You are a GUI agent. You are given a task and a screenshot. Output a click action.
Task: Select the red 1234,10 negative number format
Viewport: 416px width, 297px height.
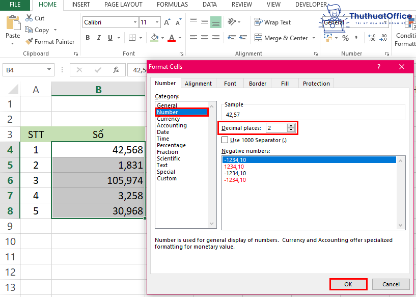tap(234, 167)
